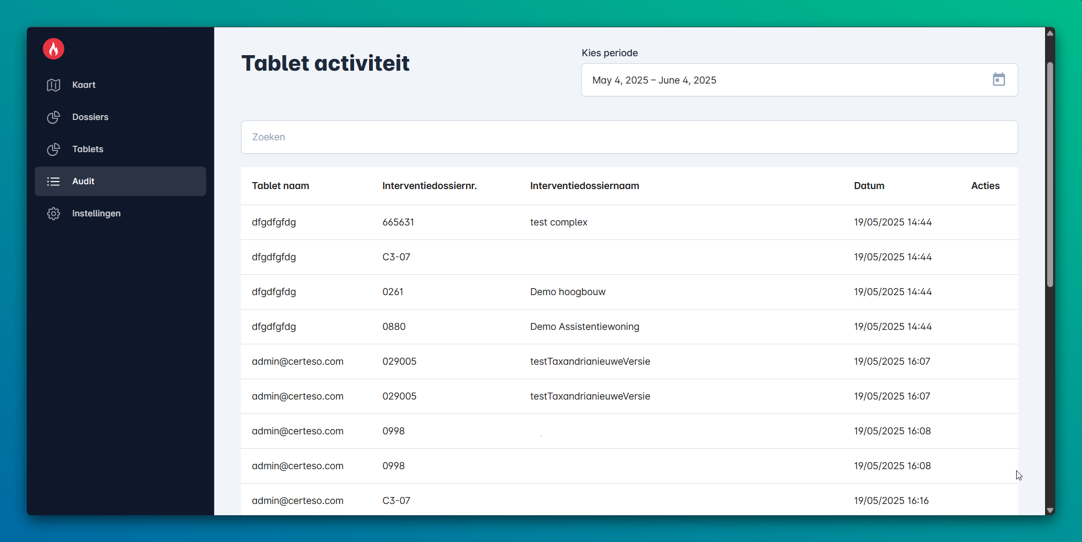Click the scrollbar down arrow

tap(1050, 510)
